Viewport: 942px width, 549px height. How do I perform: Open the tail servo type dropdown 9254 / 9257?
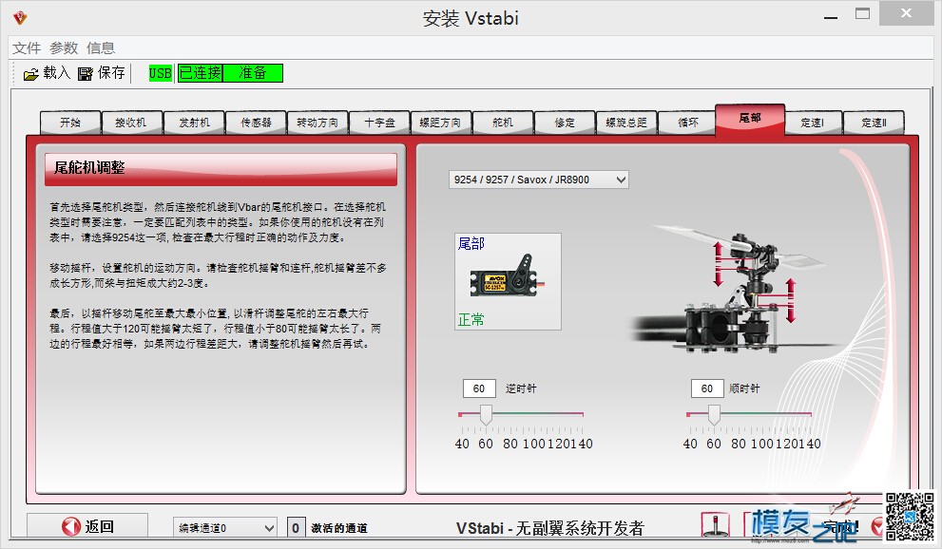pyautogui.click(x=538, y=180)
